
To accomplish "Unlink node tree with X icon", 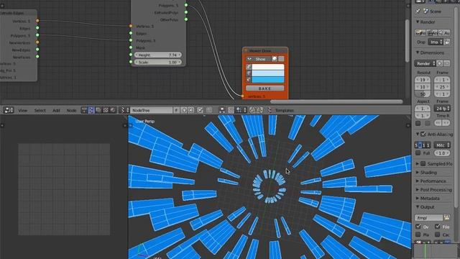I will pyautogui.click(x=190, y=110).
